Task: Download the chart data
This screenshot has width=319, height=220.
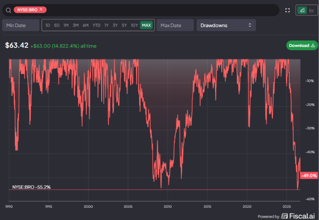Action: coord(302,45)
